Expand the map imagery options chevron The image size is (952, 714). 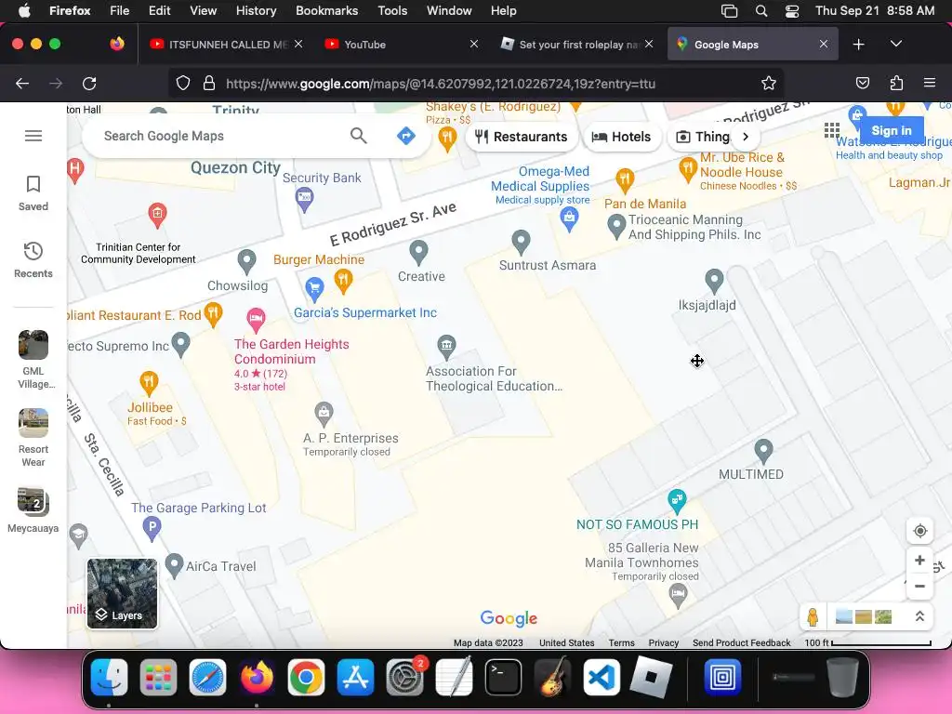(x=919, y=617)
